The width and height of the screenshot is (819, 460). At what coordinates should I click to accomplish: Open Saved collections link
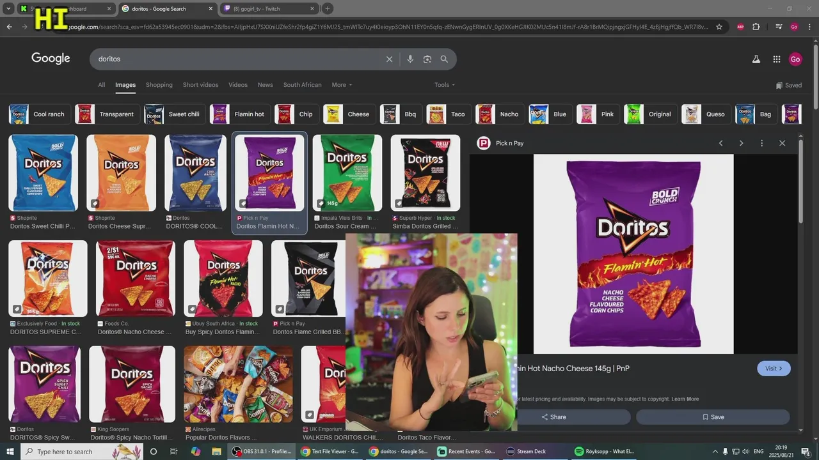coord(788,86)
